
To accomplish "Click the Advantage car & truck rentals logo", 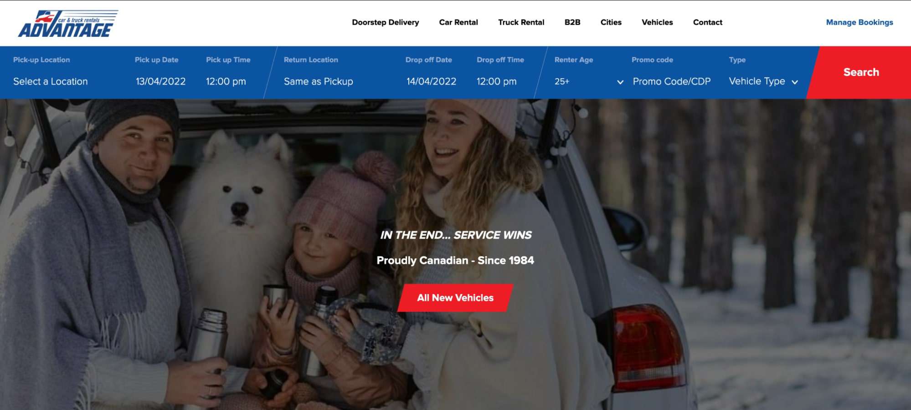I will click(68, 24).
